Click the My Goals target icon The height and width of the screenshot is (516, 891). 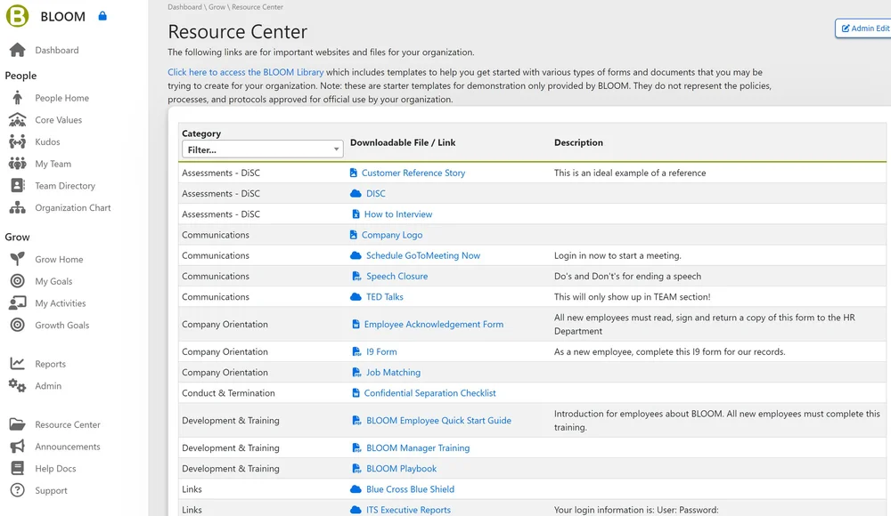[x=17, y=281]
